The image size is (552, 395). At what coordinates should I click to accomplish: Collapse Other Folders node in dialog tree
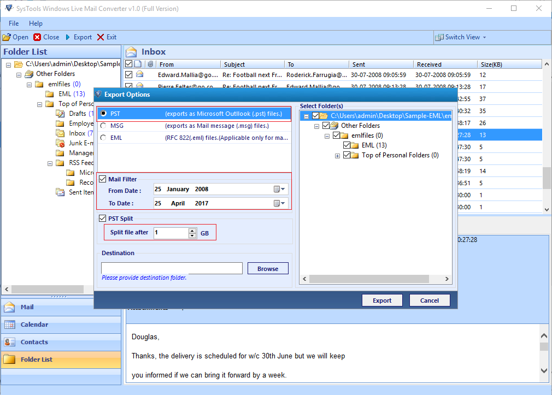tap(316, 126)
